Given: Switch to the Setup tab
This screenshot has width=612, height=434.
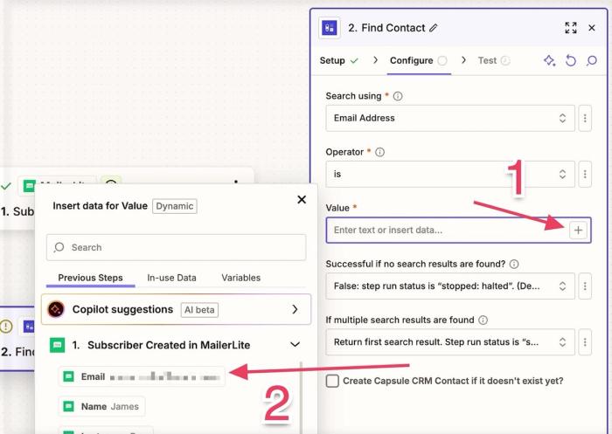Looking at the screenshot, I should [x=339, y=60].
